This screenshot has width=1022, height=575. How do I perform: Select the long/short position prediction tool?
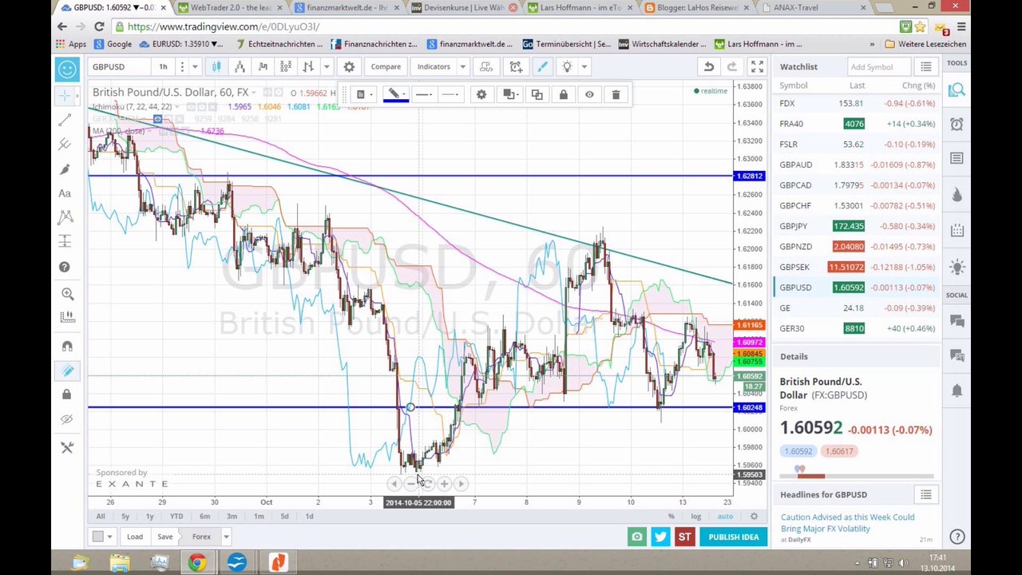click(66, 242)
